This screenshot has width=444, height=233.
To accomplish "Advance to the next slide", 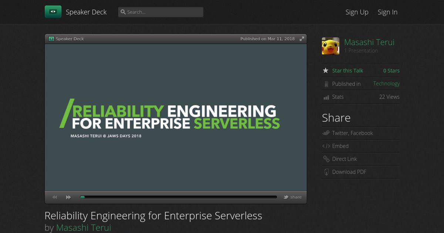I will click(x=68, y=197).
